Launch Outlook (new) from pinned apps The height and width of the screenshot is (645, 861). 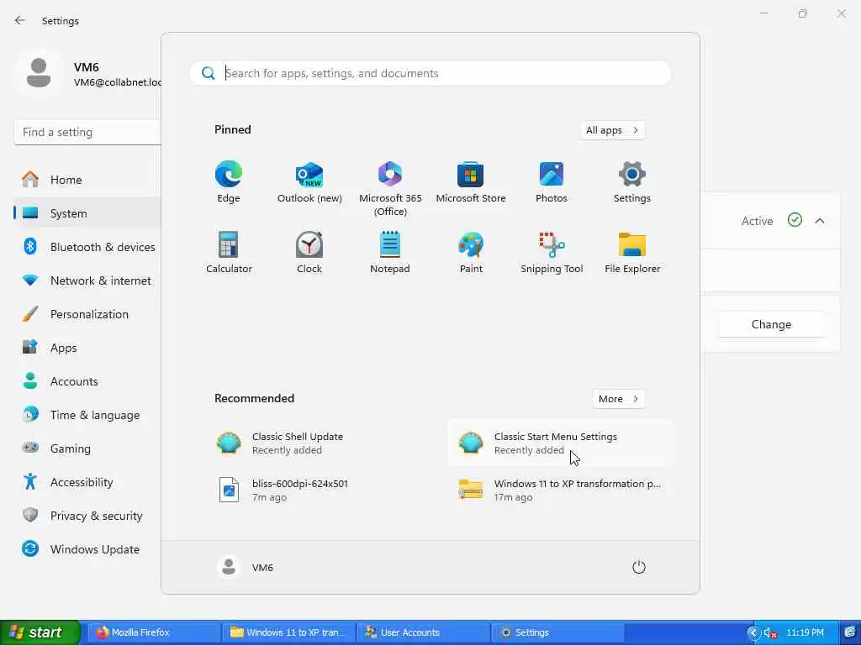pyautogui.click(x=309, y=182)
